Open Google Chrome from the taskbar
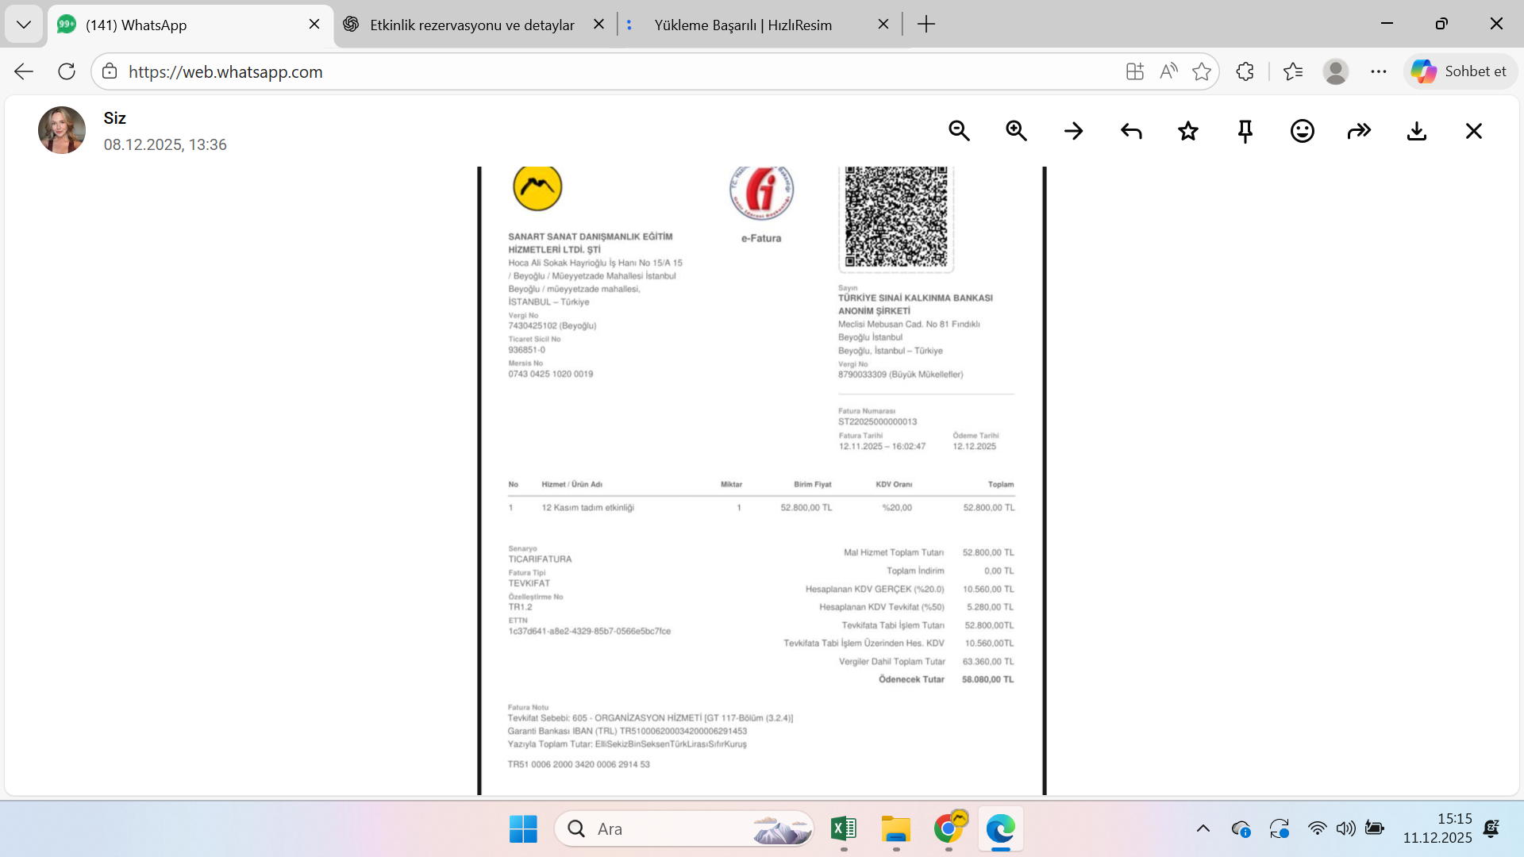Screen dimensions: 1524x857 pos(949,829)
